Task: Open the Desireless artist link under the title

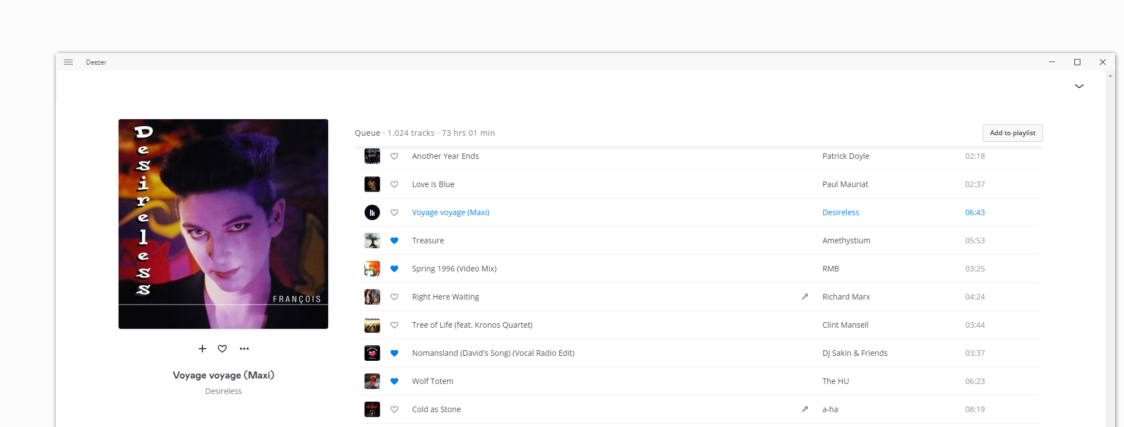Action: click(223, 391)
